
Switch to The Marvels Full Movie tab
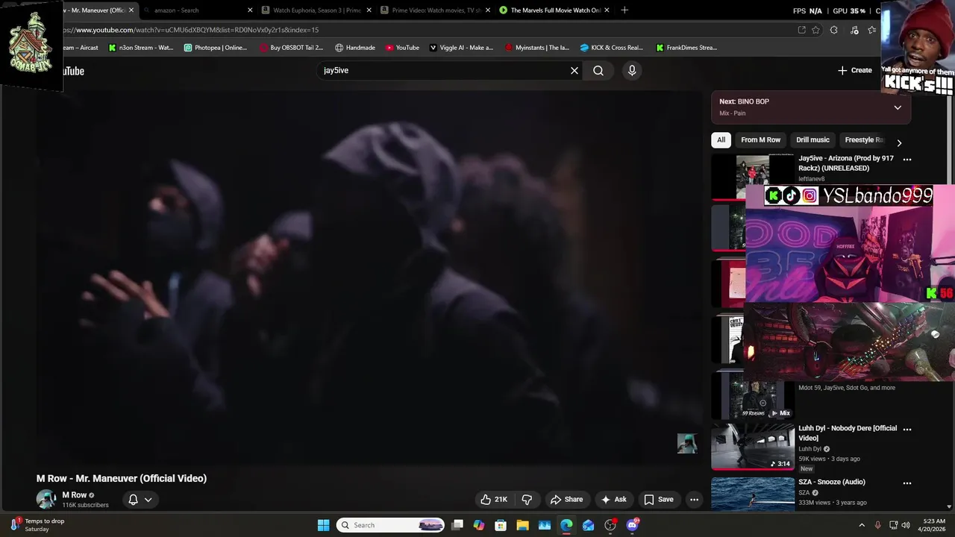point(553,10)
